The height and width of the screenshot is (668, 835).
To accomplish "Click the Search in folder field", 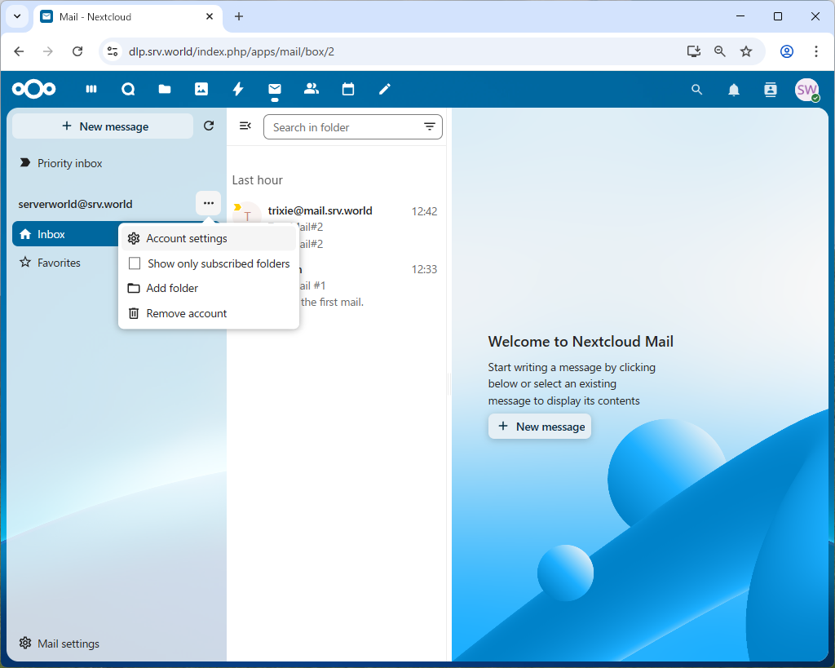I will coord(342,127).
